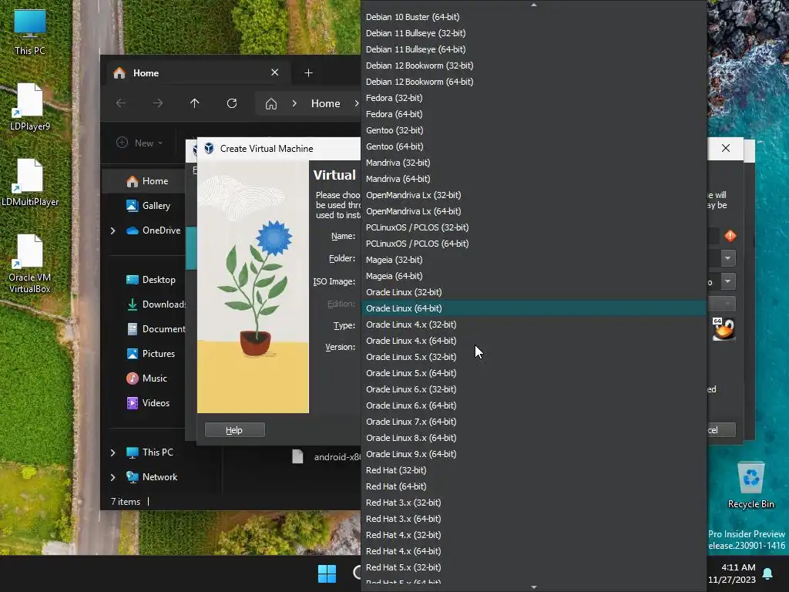This screenshot has width=789, height=592.
Task: Open Oracle VM VirtualBox desktop shortcut
Action: point(30,264)
